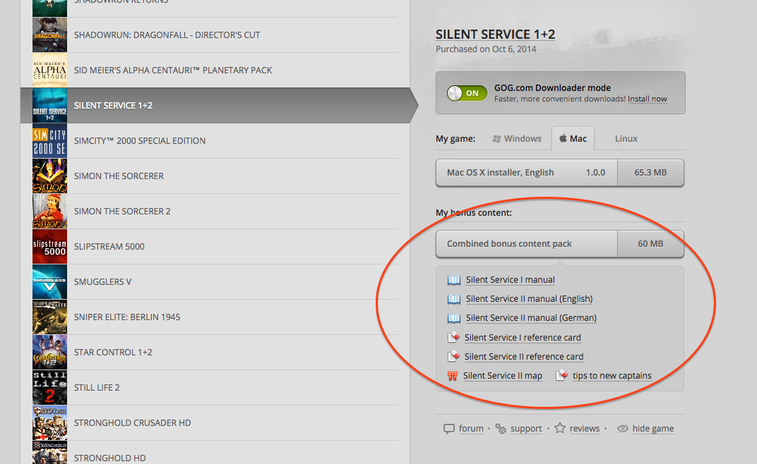Screen dimensions: 757x464
Task: Click the Smugglers V cover thumbnail
Action: [x=49, y=281]
